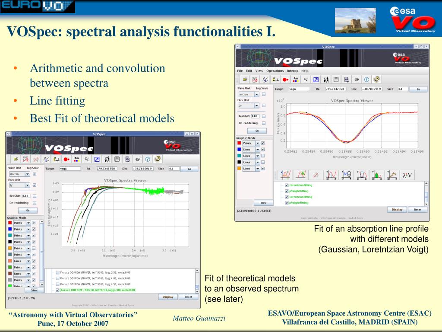Click the '@' icon in upper VOSpec toolbar
This screenshot has height=332, width=442.
[x=357, y=80]
